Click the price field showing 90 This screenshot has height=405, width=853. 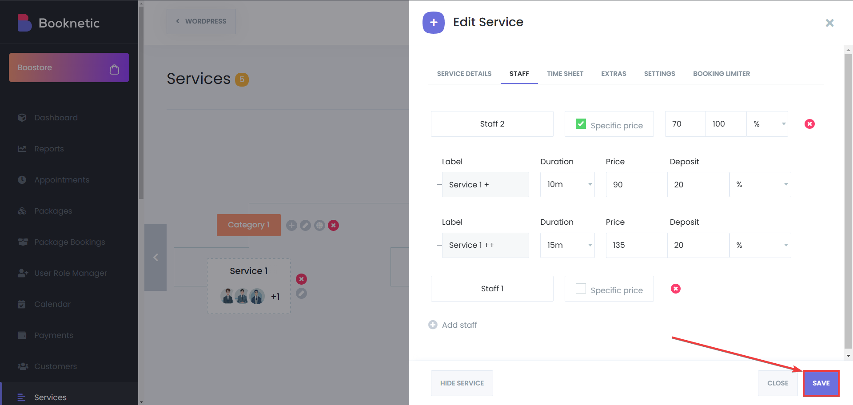637,185
